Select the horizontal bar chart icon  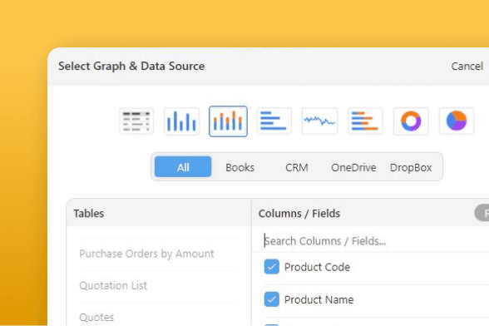coord(274,121)
